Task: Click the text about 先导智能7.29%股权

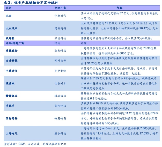Action: pyautogui.click(x=119, y=71)
